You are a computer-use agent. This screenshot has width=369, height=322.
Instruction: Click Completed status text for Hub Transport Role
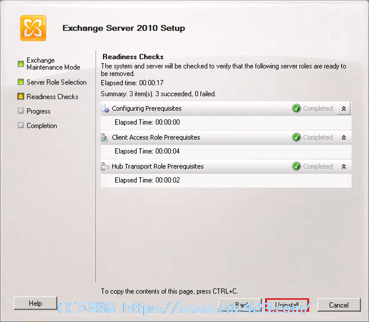tap(318, 166)
